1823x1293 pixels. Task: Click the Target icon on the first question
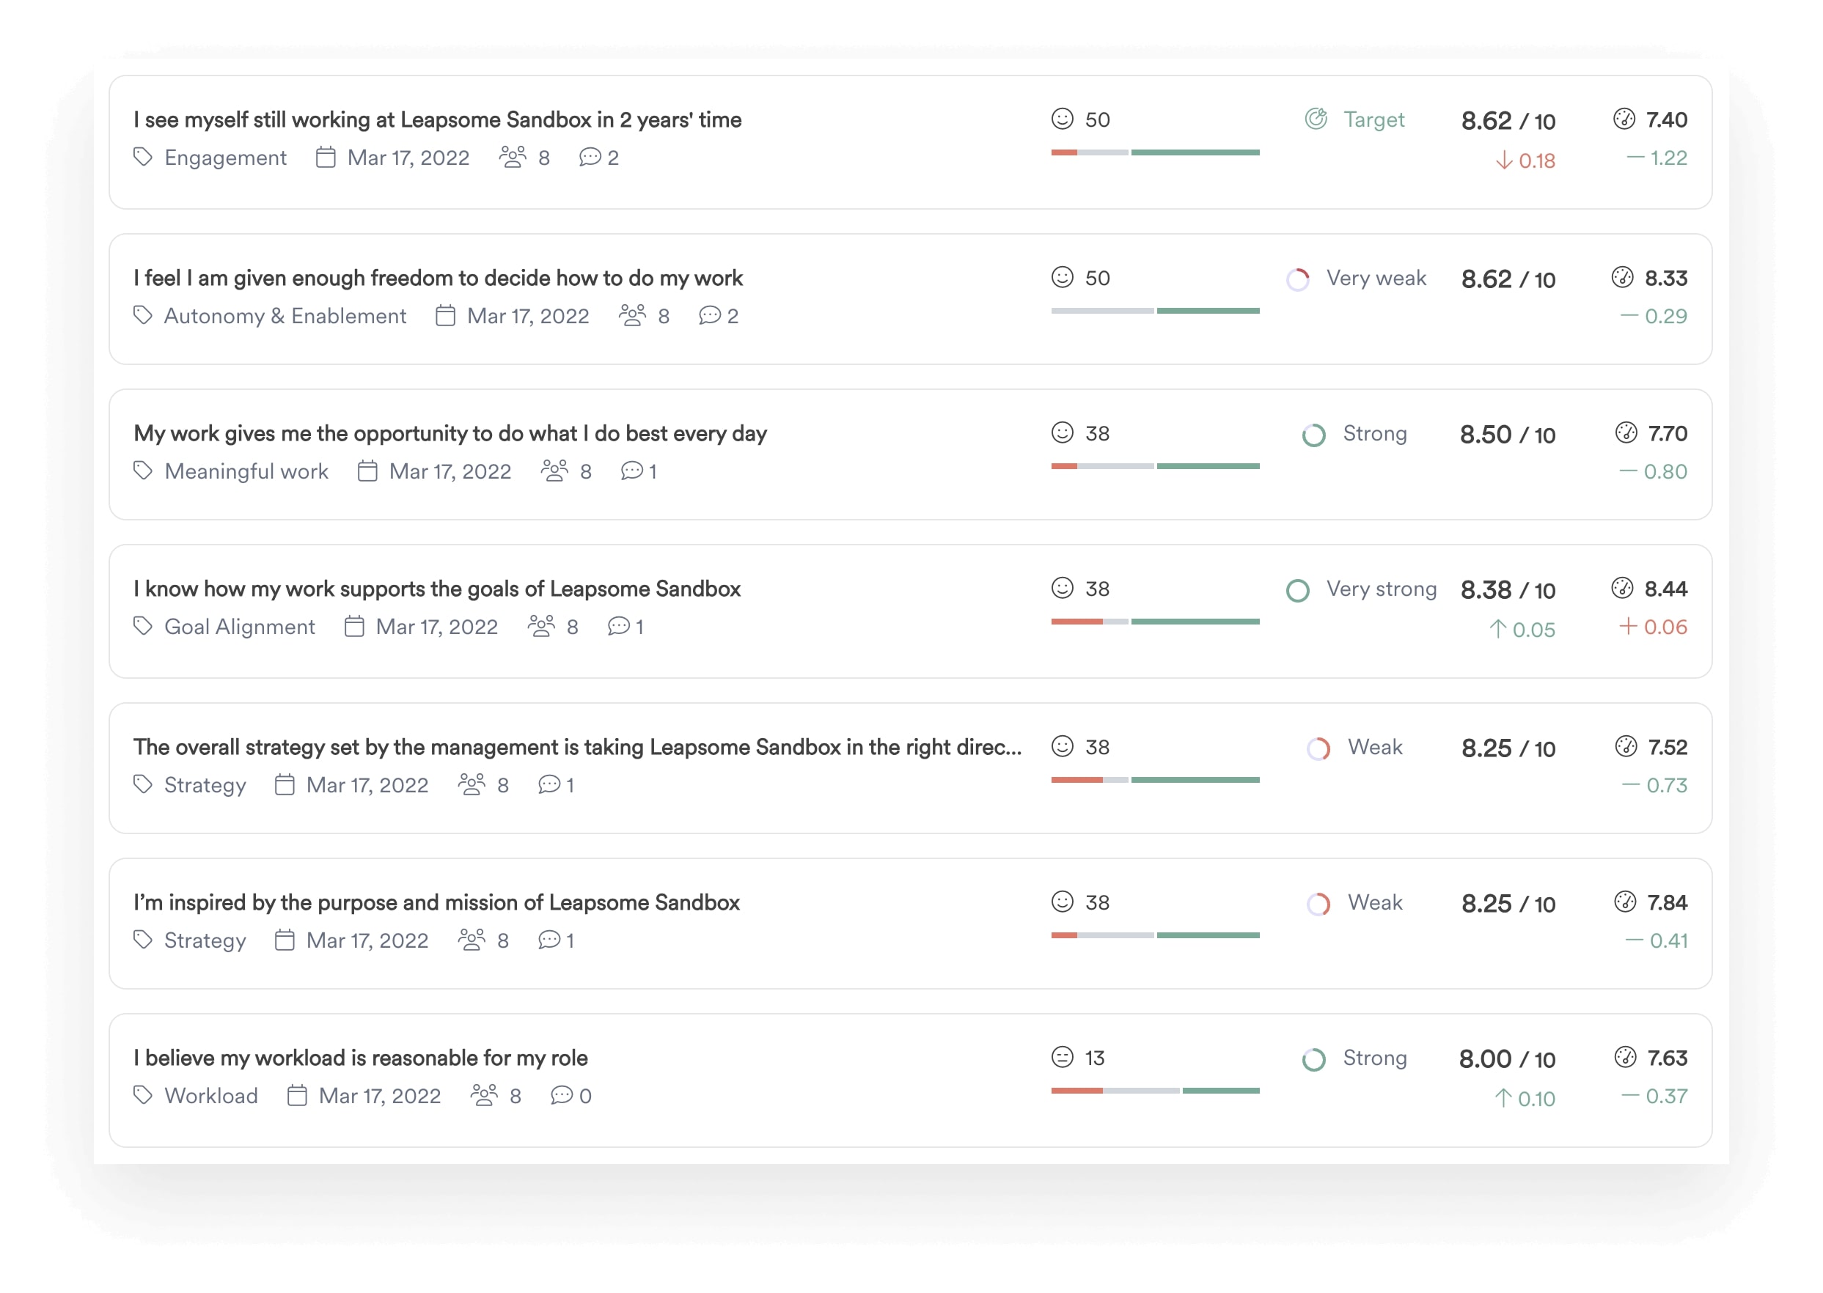(1316, 119)
